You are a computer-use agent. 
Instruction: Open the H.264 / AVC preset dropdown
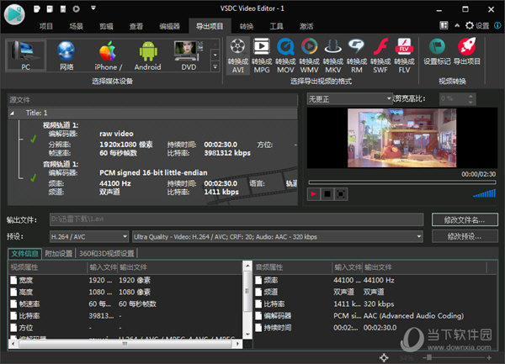(89, 237)
